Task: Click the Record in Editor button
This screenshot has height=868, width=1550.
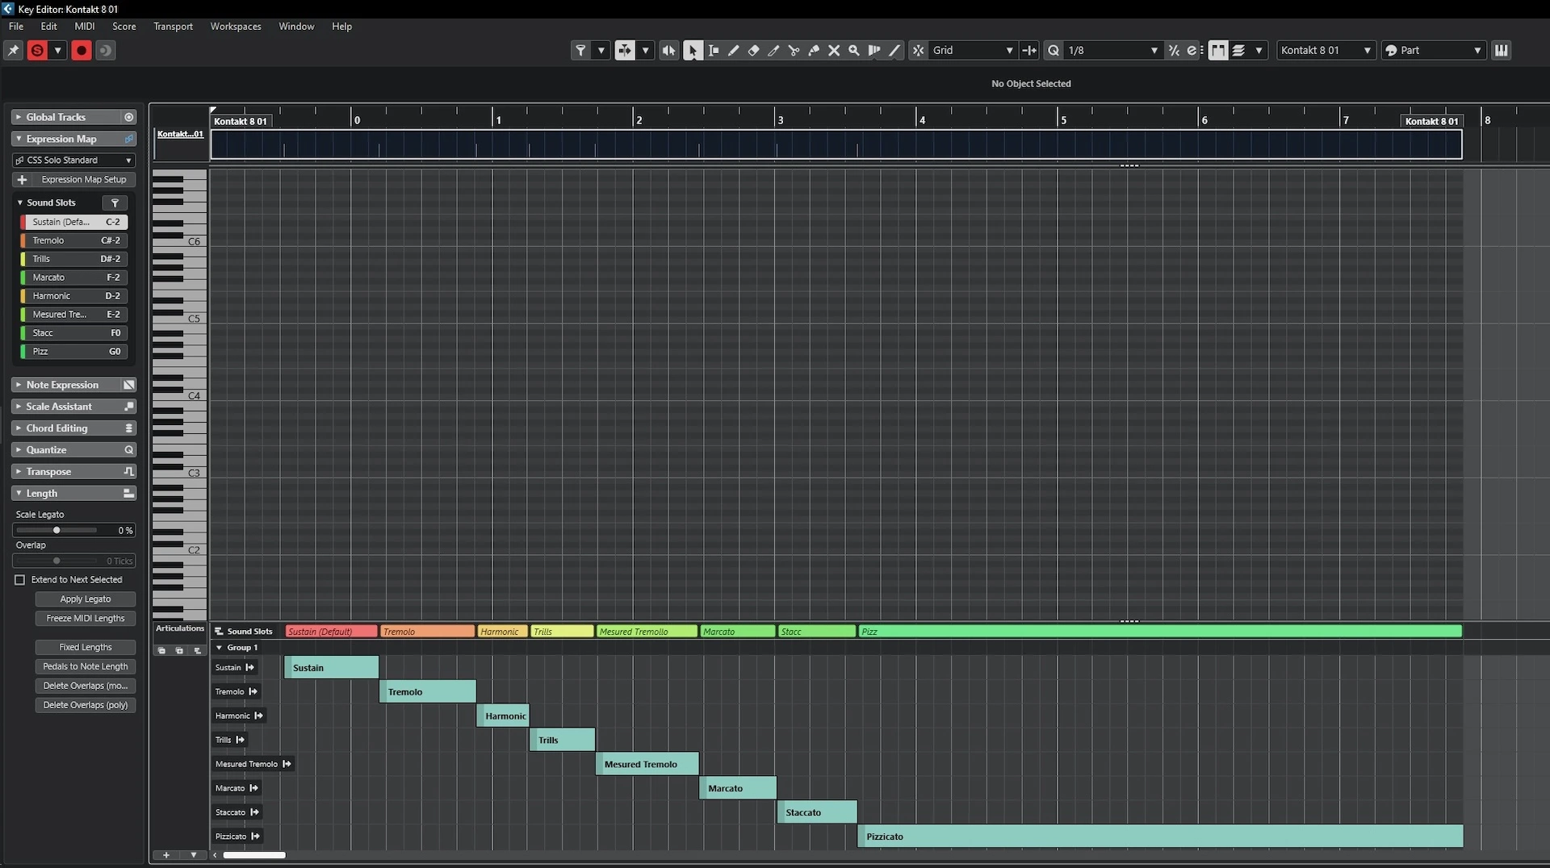Action: [82, 50]
